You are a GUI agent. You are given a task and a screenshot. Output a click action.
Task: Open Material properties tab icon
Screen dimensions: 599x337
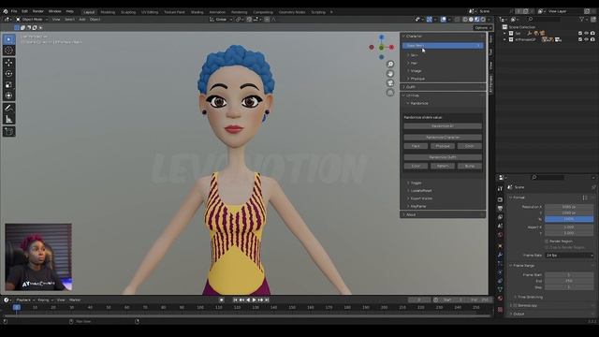tap(500, 299)
